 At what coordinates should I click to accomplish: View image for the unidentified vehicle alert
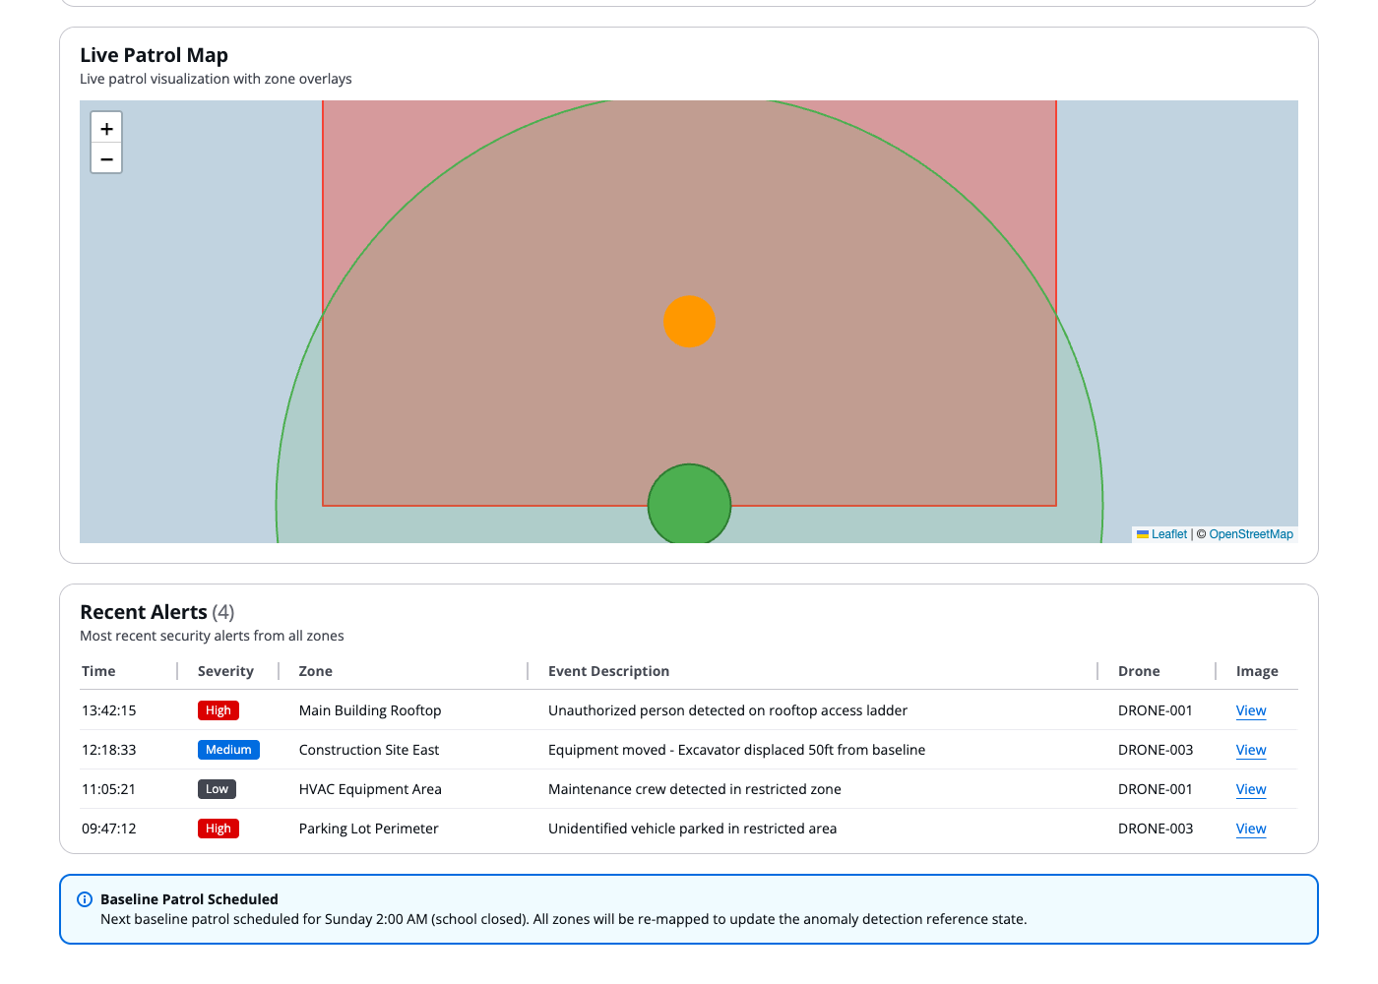[x=1250, y=828]
